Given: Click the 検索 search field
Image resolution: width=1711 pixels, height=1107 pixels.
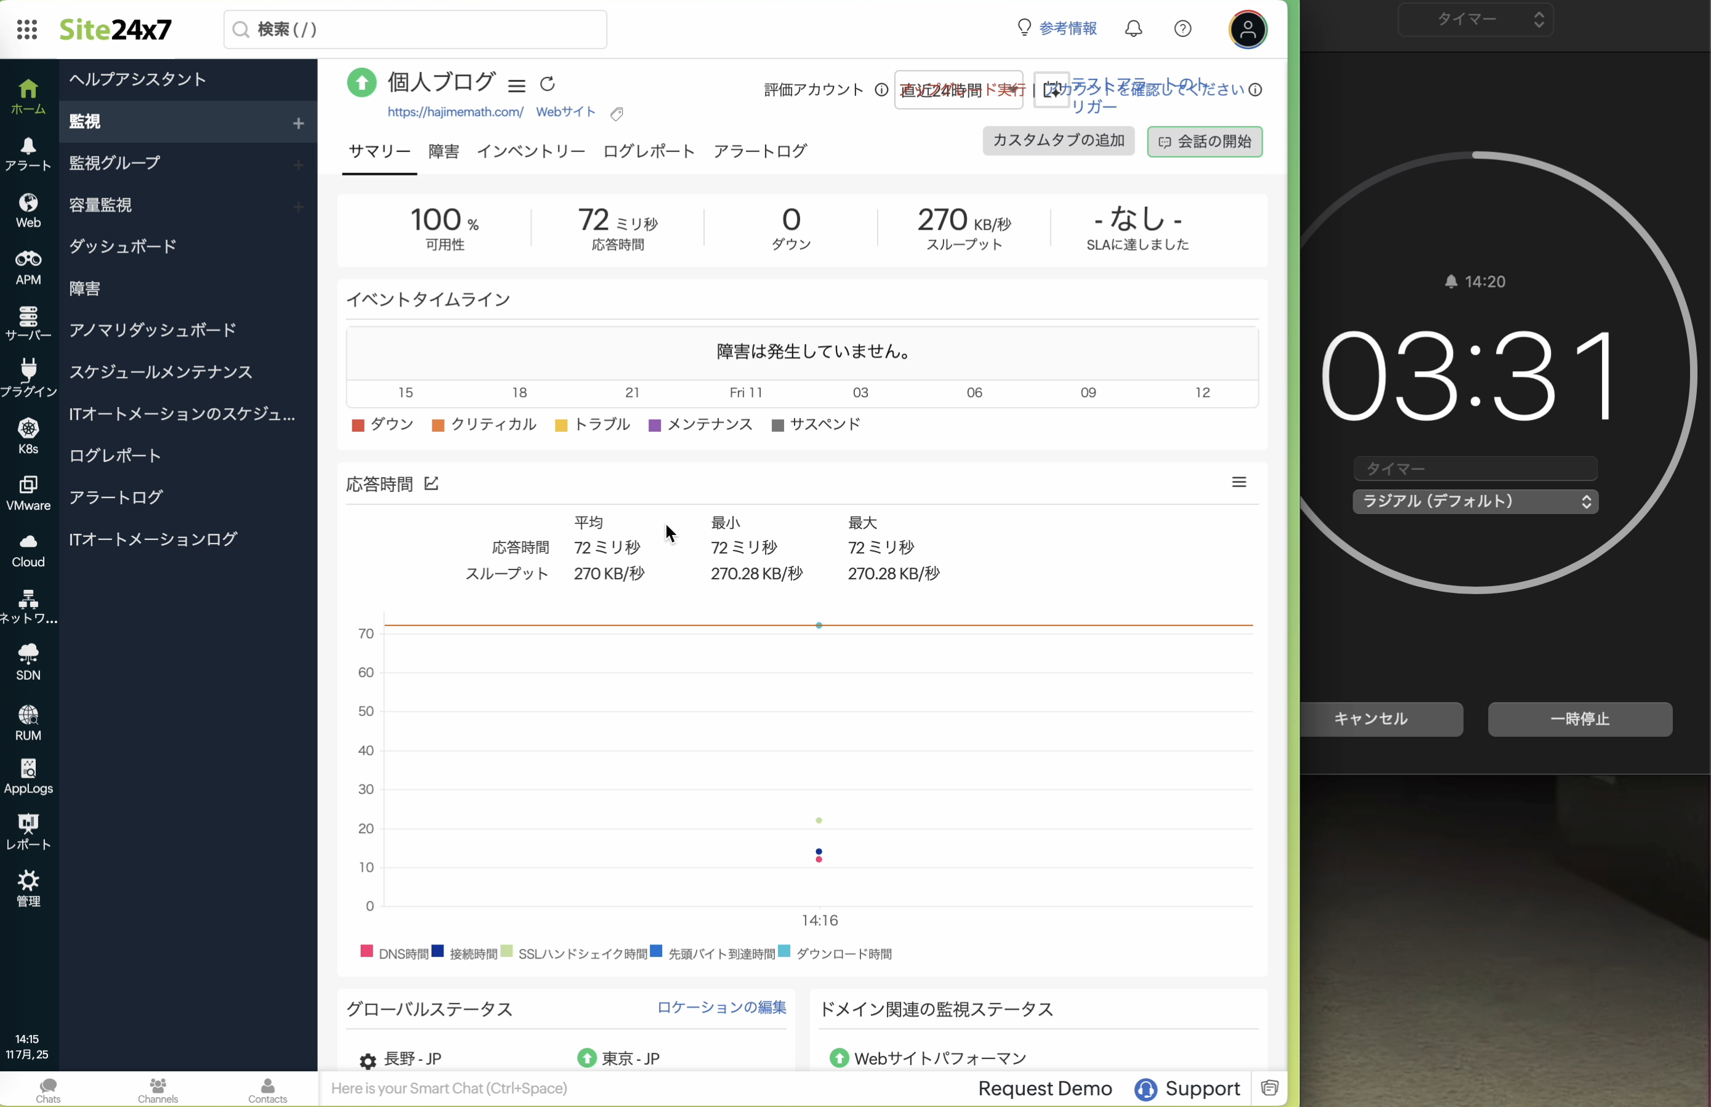Looking at the screenshot, I should click(416, 30).
